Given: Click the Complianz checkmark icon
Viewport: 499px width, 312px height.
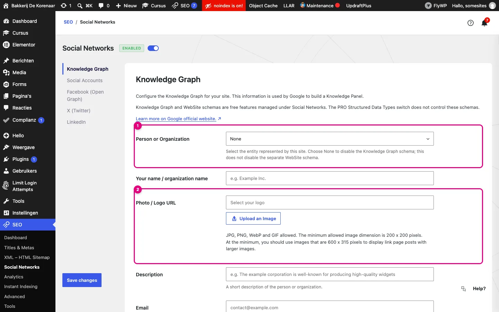Looking at the screenshot, I should (6, 120).
